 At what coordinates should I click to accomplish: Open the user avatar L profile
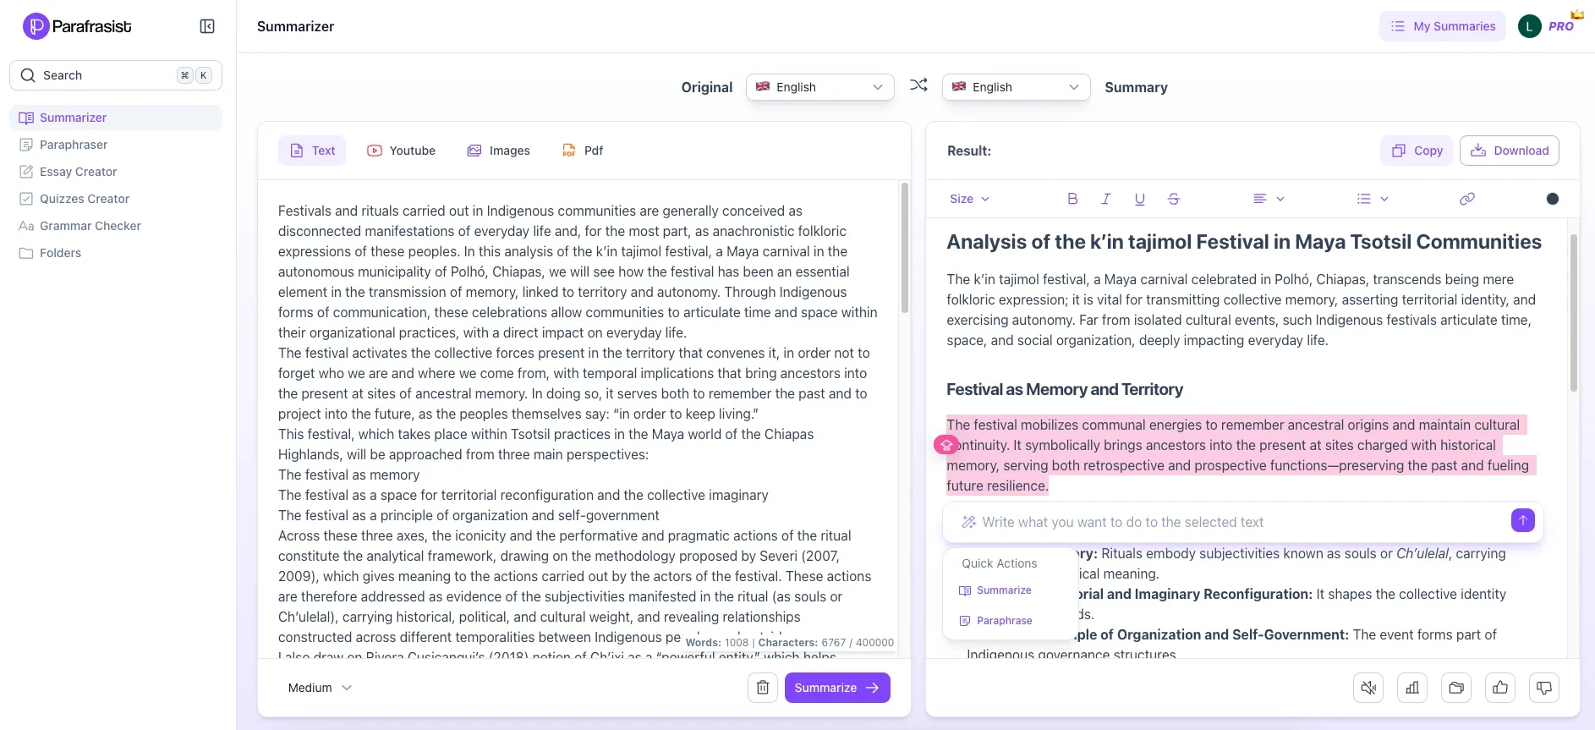click(1530, 26)
